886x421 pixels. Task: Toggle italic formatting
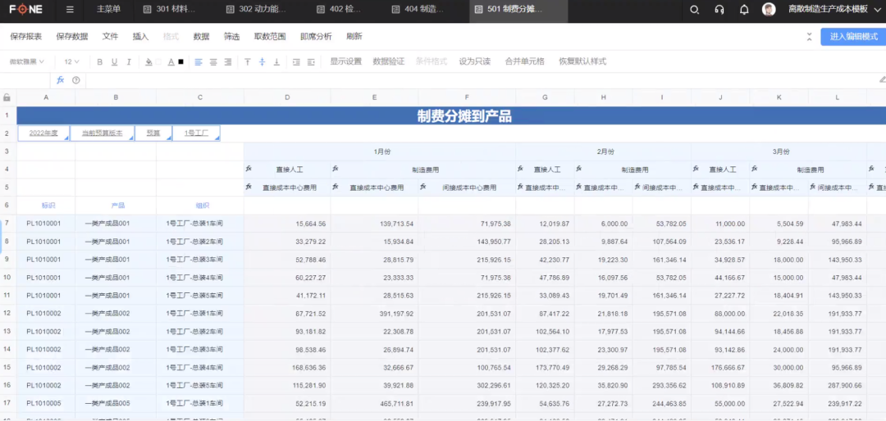click(129, 62)
